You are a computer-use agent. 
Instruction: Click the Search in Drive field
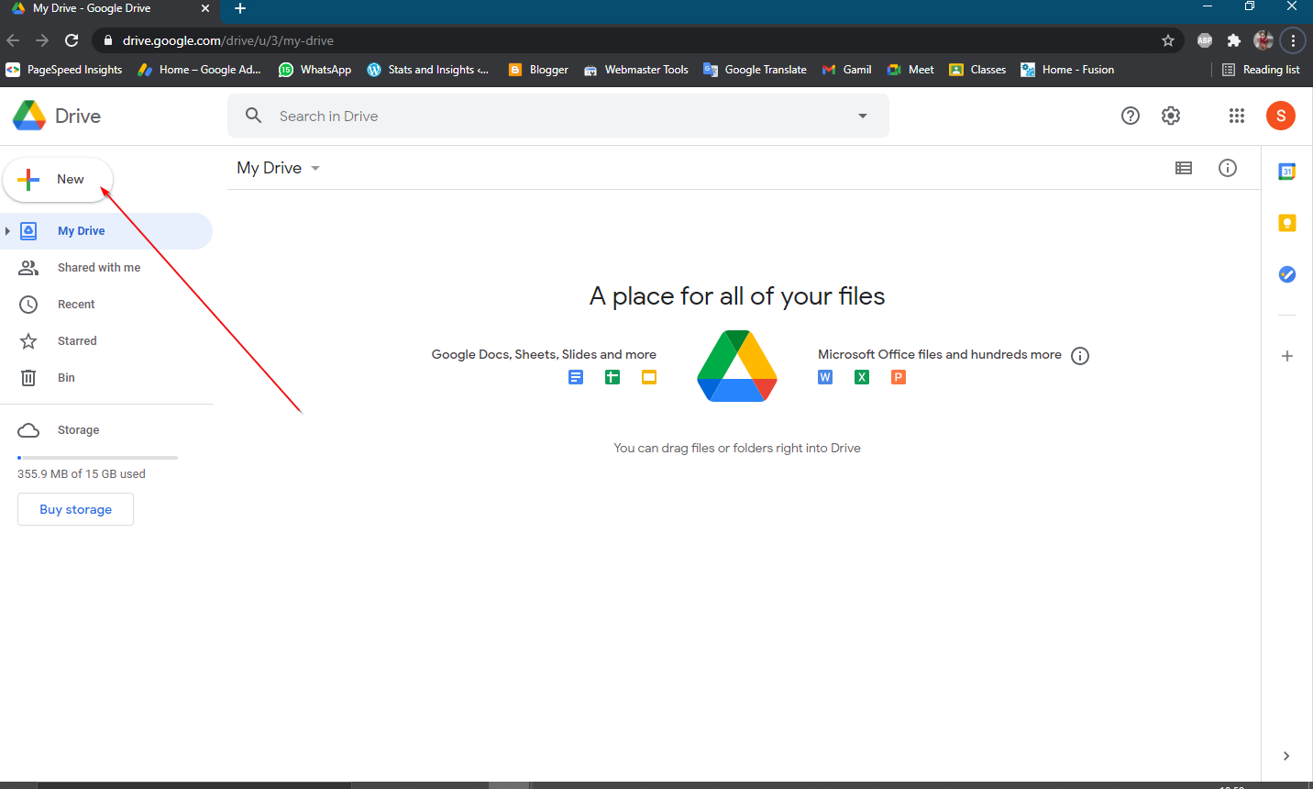point(559,117)
